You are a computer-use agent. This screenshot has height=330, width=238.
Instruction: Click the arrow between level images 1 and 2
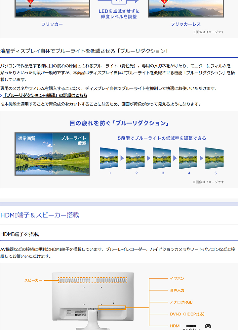(122, 158)
